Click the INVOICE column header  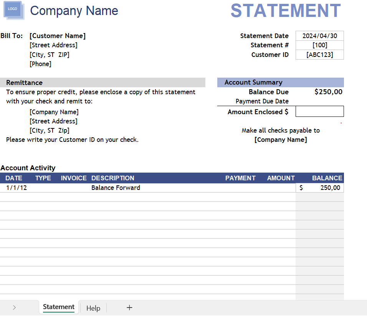(x=74, y=178)
